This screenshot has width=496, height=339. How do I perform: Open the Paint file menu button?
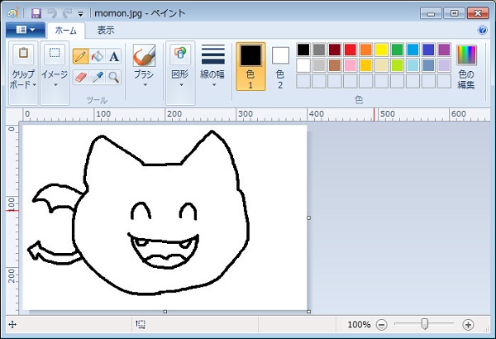[26, 30]
